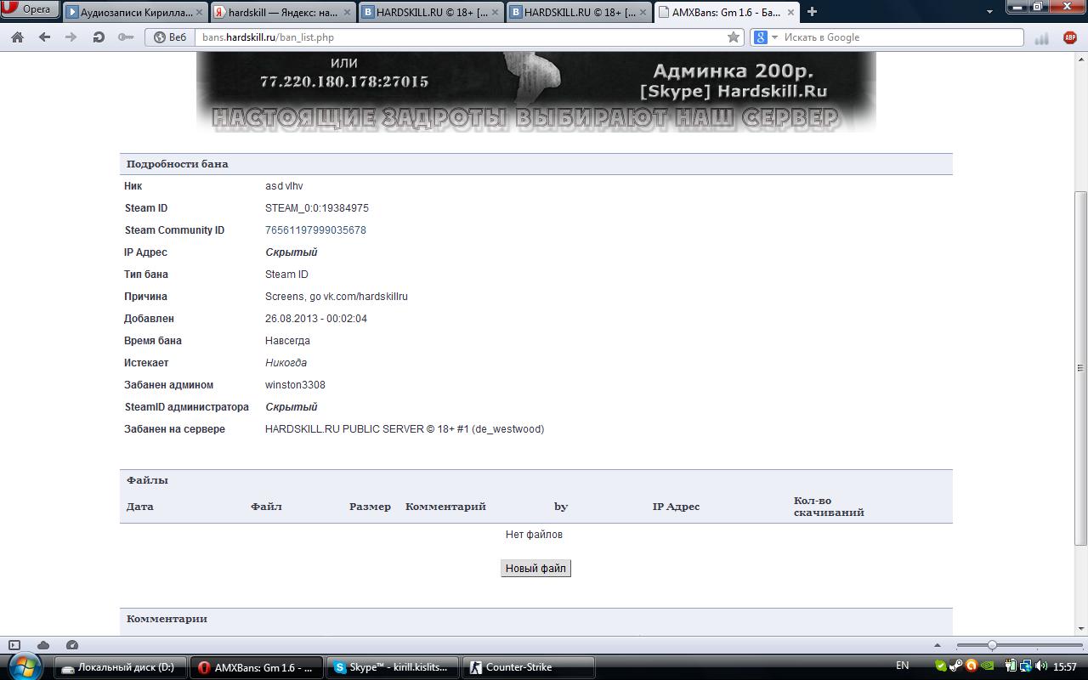The width and height of the screenshot is (1088, 680).
Task: Open Opera Link cloud icon in status bar
Action: (x=43, y=645)
